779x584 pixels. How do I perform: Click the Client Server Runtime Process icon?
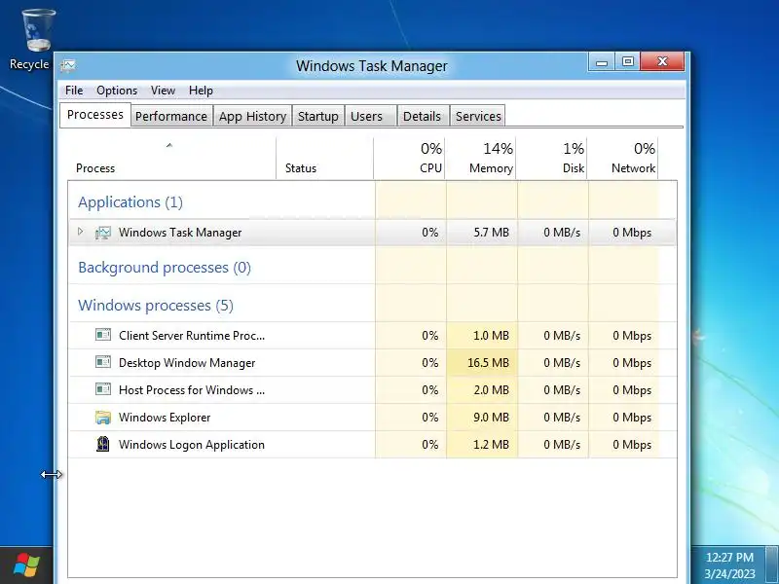[103, 335]
